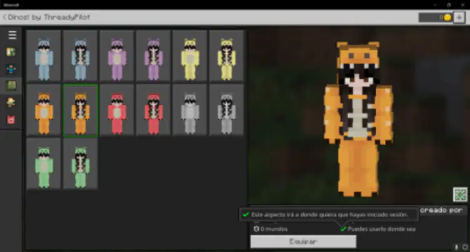
Task: Select gray dino skin without long hair
Action: point(190,110)
